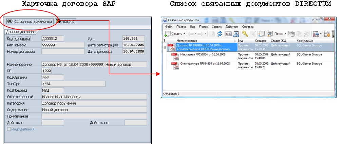342x144 pixels.
Task: Open the Действия menu
Action: [x=232, y=26]
